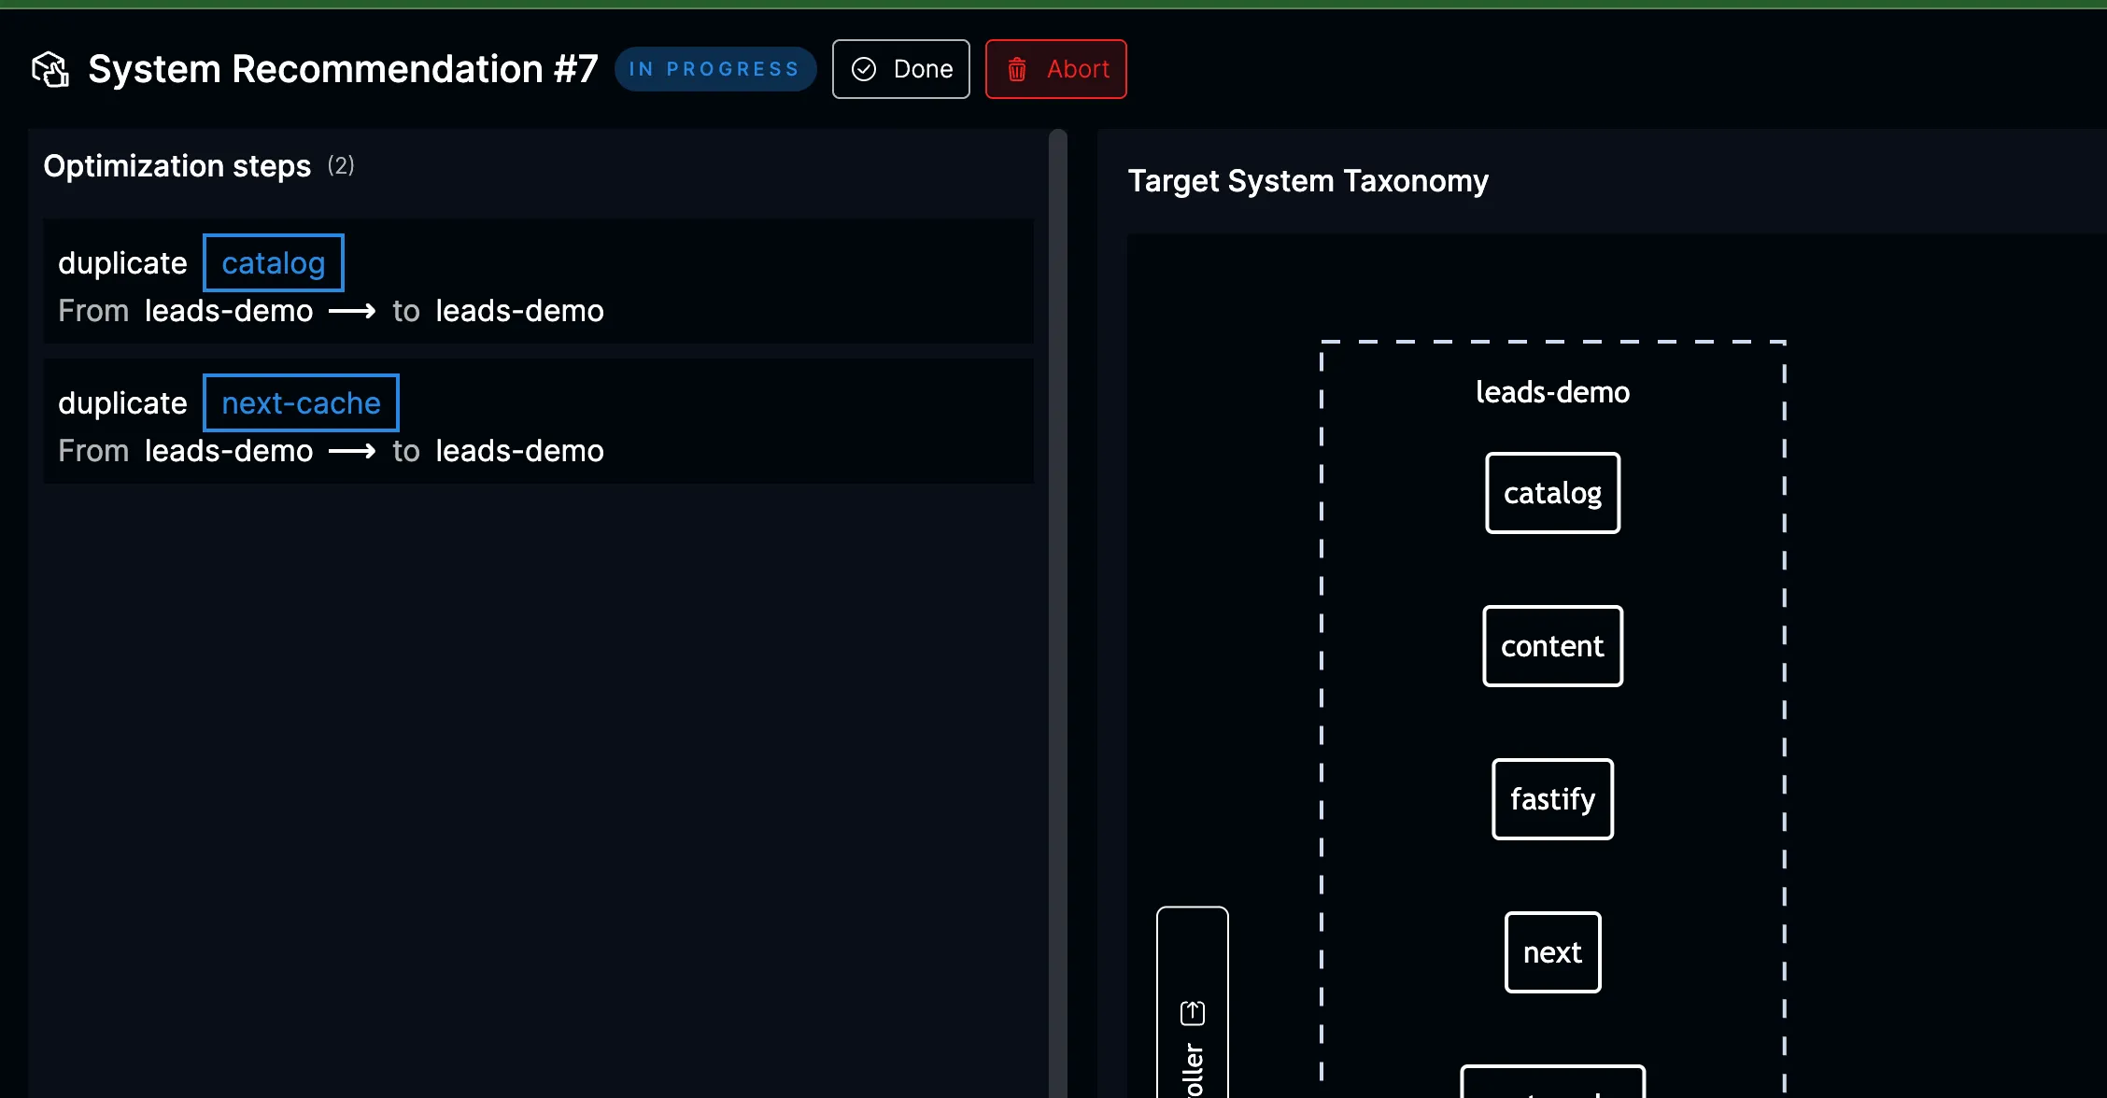Open the catalog tag in the first step
This screenshot has height=1098, width=2107.
(x=273, y=263)
